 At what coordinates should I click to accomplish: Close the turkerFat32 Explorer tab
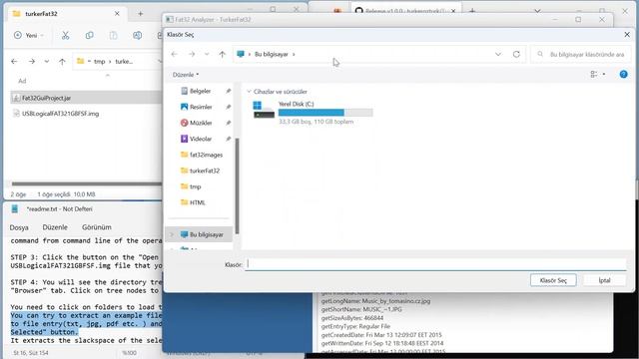[117, 13]
